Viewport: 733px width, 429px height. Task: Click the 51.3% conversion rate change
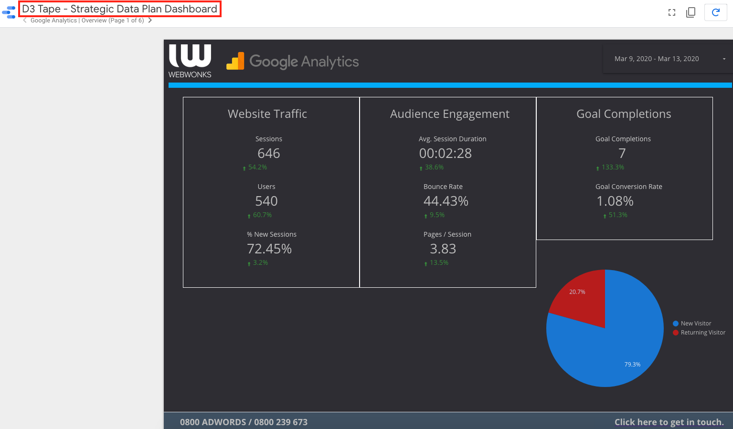[615, 215]
